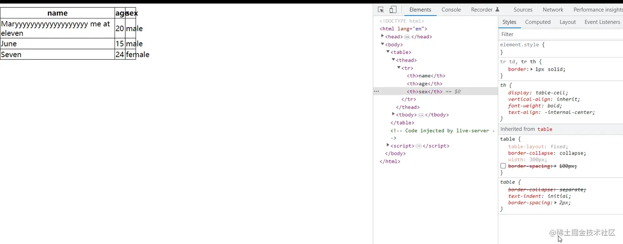Expand the head element arrow

pos(382,36)
